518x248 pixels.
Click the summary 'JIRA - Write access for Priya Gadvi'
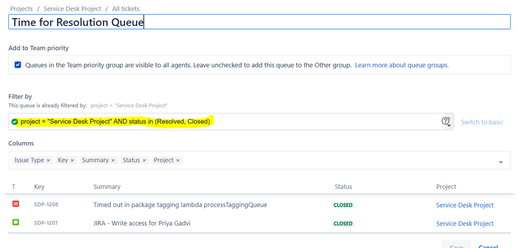[142, 223]
